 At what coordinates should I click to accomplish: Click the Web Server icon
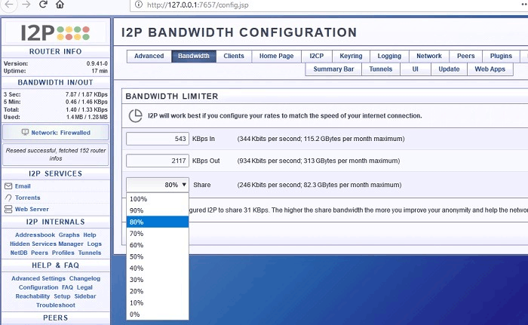tap(8, 209)
